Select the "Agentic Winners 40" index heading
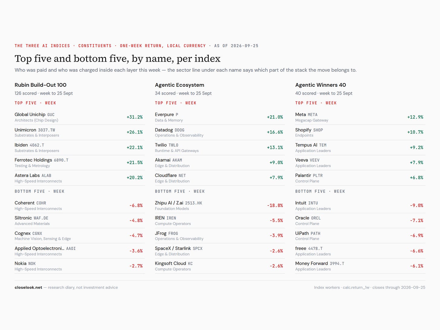 click(x=321, y=85)
